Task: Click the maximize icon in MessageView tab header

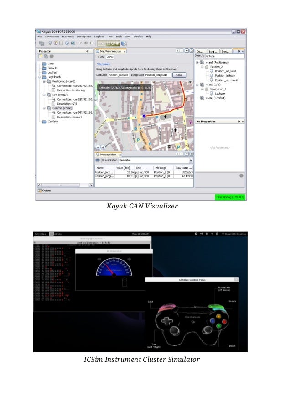Action: (192, 154)
